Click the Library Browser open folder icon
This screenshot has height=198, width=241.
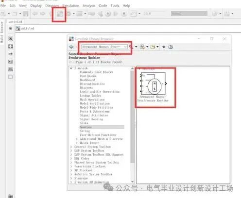coord(153,47)
